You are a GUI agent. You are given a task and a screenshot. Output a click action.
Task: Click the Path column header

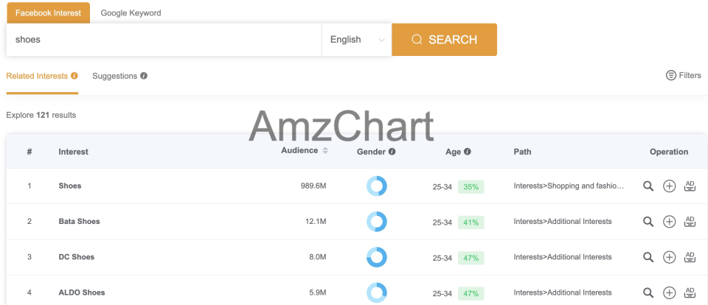522,152
